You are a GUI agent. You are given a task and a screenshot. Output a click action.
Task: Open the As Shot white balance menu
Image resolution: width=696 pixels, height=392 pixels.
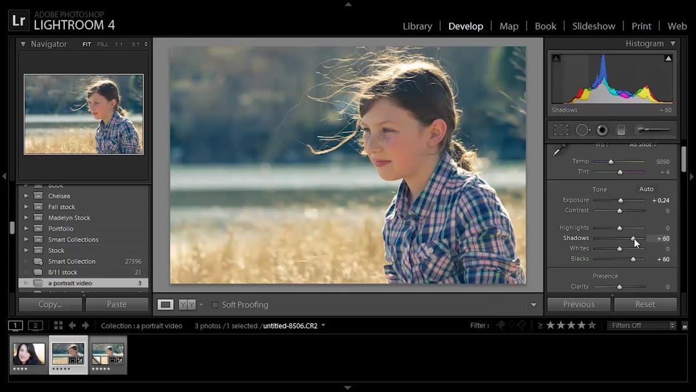643,144
